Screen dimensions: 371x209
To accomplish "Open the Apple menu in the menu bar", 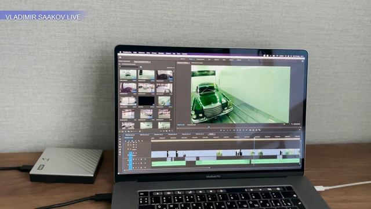I will tap(120, 52).
